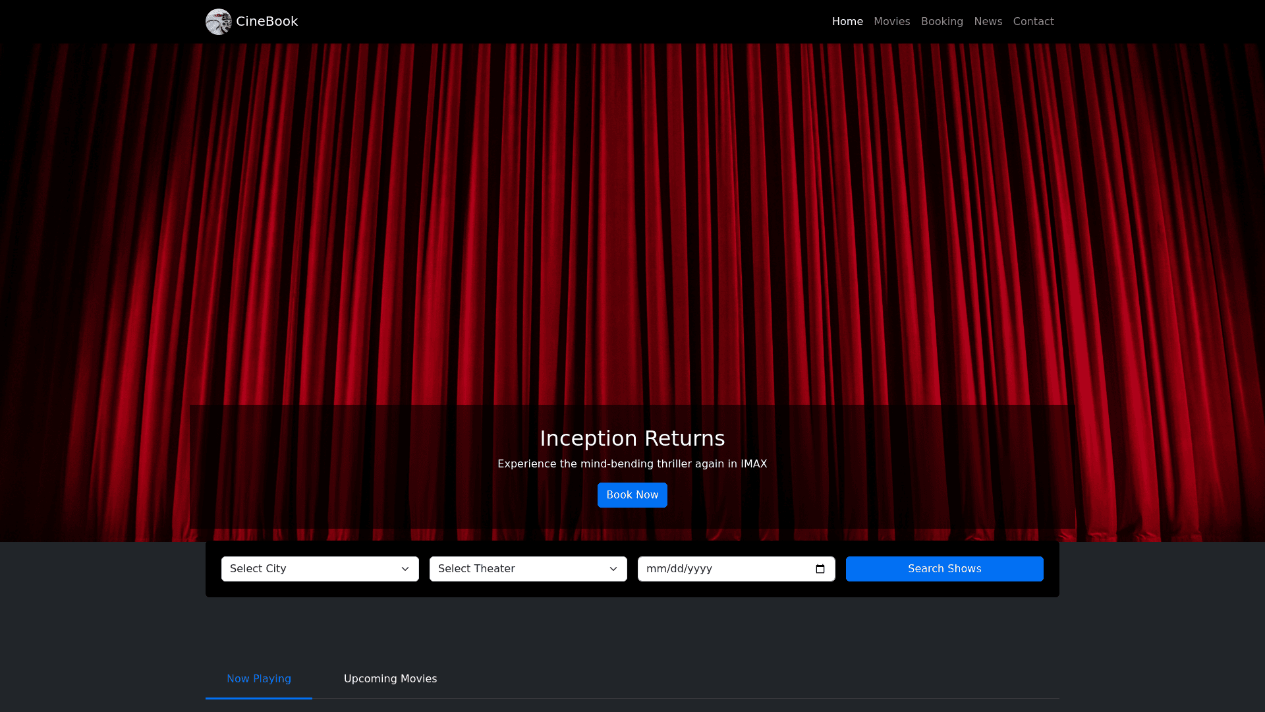Click the red curtain hero image

pyautogui.click(x=632, y=218)
